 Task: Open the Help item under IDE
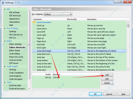pos(11,25)
